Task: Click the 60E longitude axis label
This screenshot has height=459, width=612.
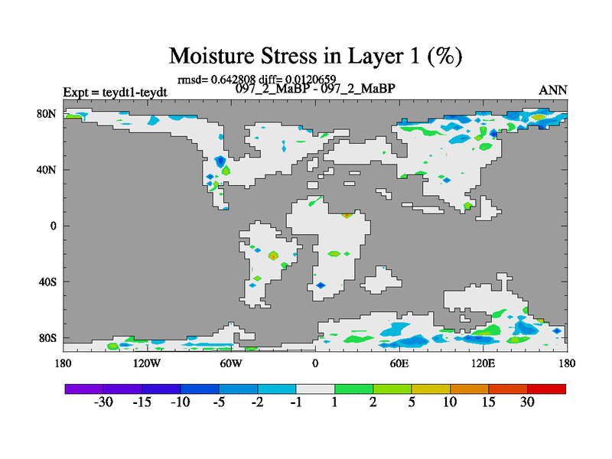Action: coord(399,363)
